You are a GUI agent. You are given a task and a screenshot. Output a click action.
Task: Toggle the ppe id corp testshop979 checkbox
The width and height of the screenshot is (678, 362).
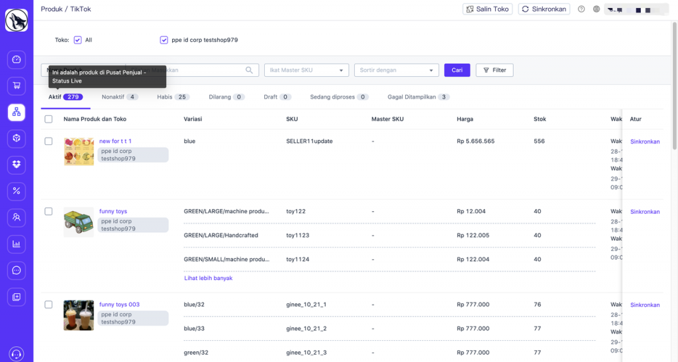click(x=164, y=40)
